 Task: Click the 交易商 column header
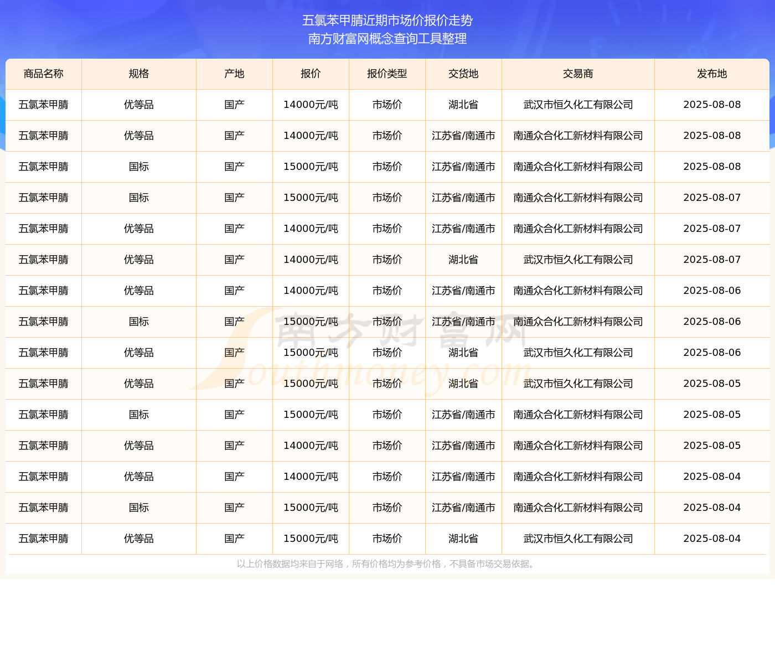(578, 74)
